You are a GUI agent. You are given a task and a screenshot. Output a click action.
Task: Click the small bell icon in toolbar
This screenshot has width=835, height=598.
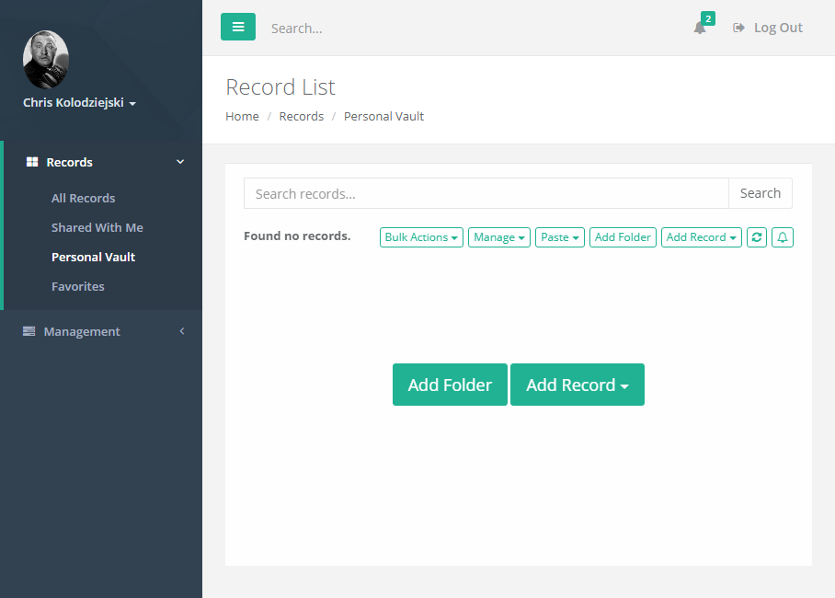(783, 237)
